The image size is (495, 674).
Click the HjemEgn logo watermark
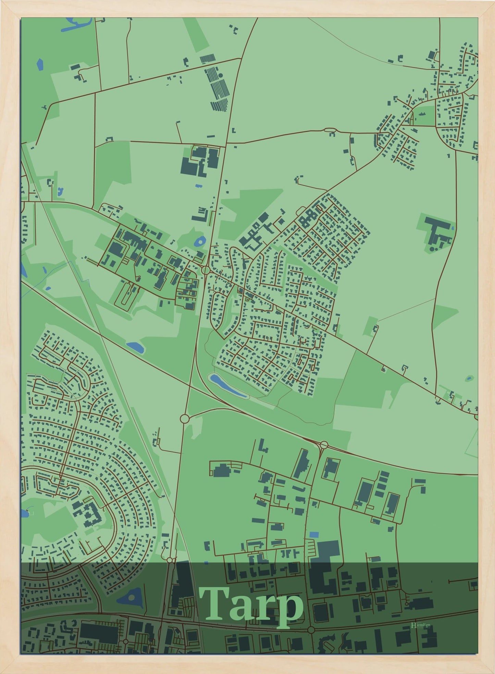420,625
